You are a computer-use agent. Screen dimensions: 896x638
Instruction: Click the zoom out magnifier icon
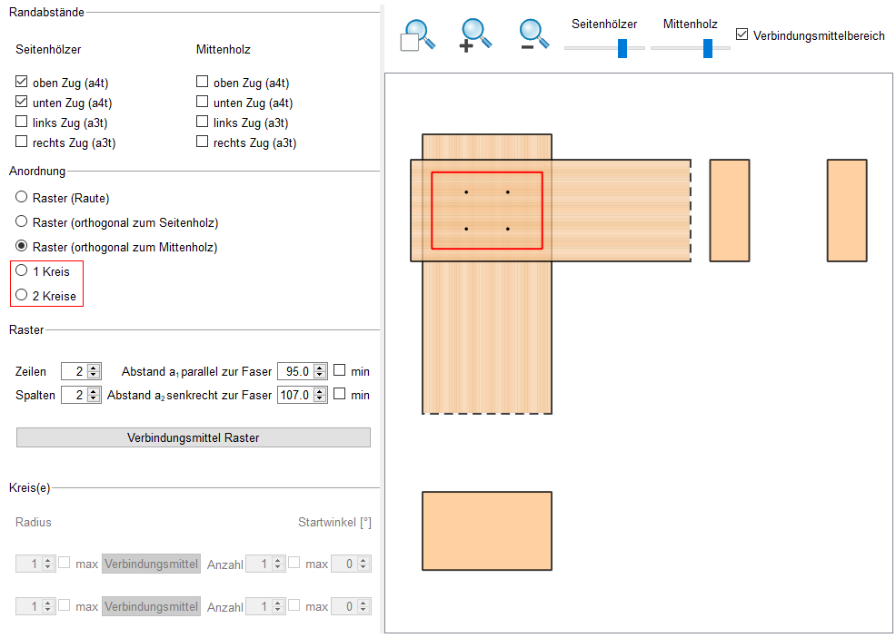(x=535, y=35)
